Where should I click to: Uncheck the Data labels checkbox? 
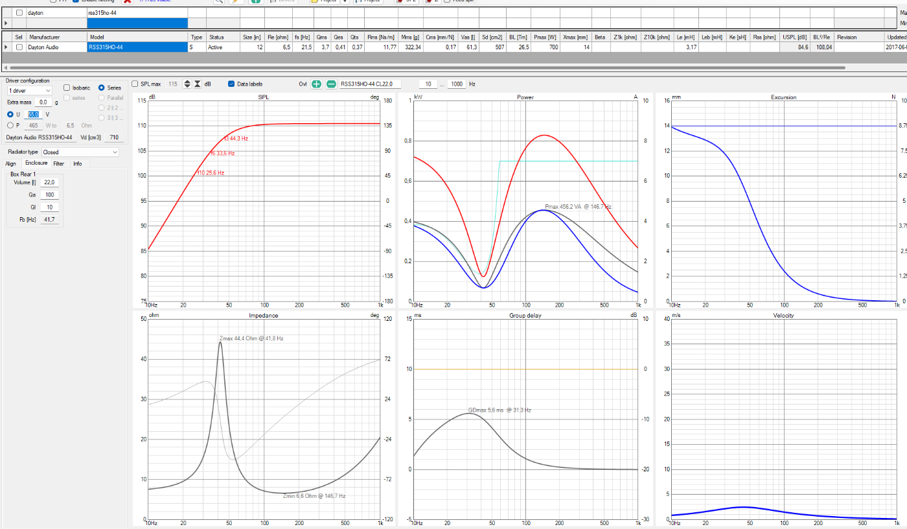[231, 84]
